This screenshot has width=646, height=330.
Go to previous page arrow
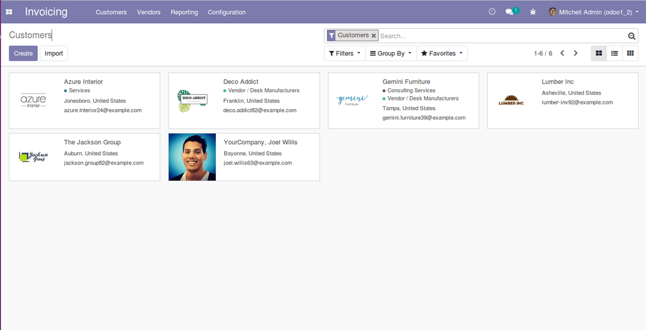[x=562, y=53]
